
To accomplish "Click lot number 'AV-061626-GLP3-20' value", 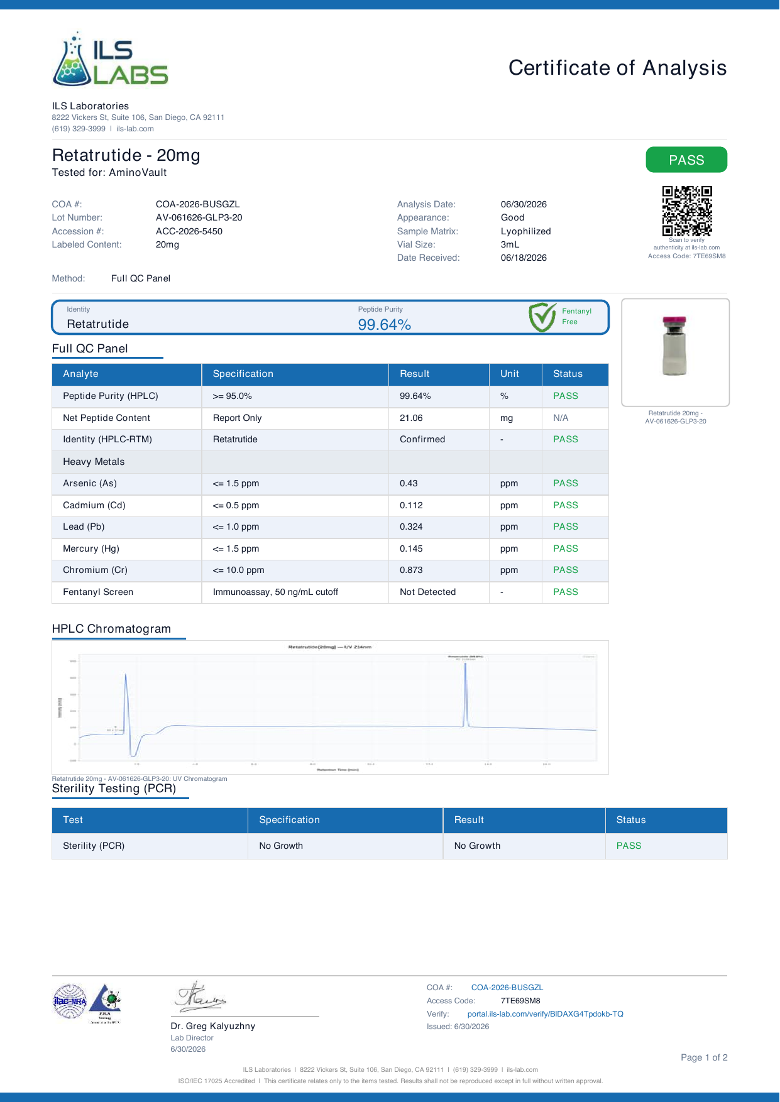I will pos(199,217).
